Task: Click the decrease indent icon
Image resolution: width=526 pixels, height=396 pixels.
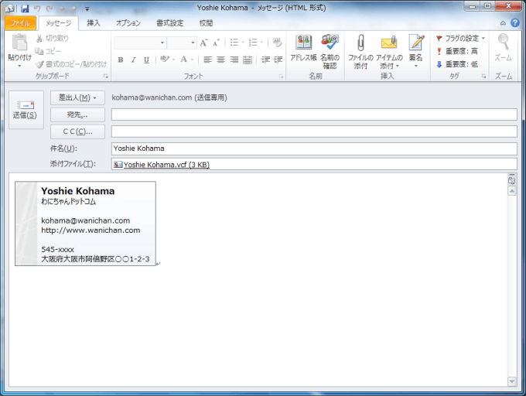Action: tap(265, 60)
